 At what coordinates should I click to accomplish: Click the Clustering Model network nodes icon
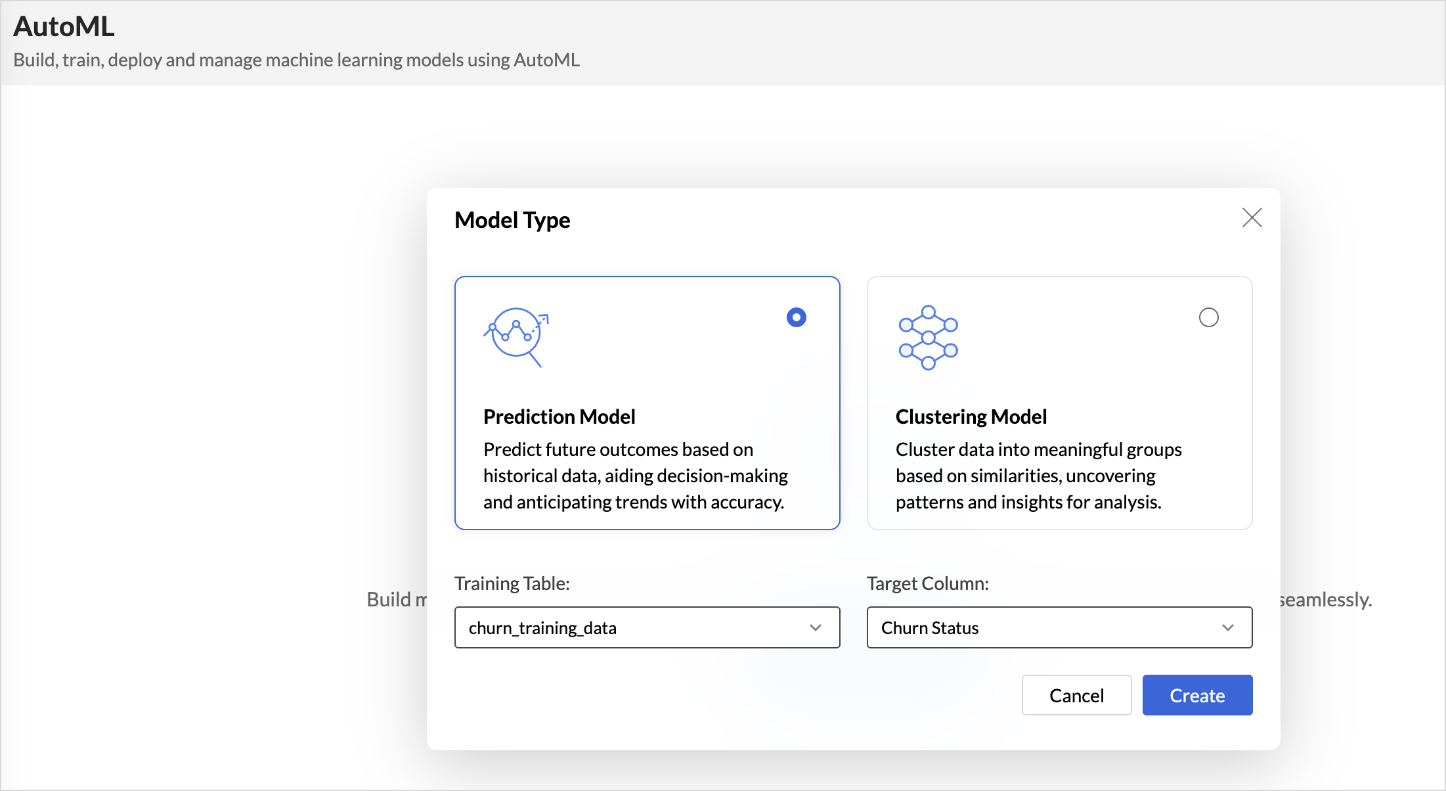tap(928, 337)
